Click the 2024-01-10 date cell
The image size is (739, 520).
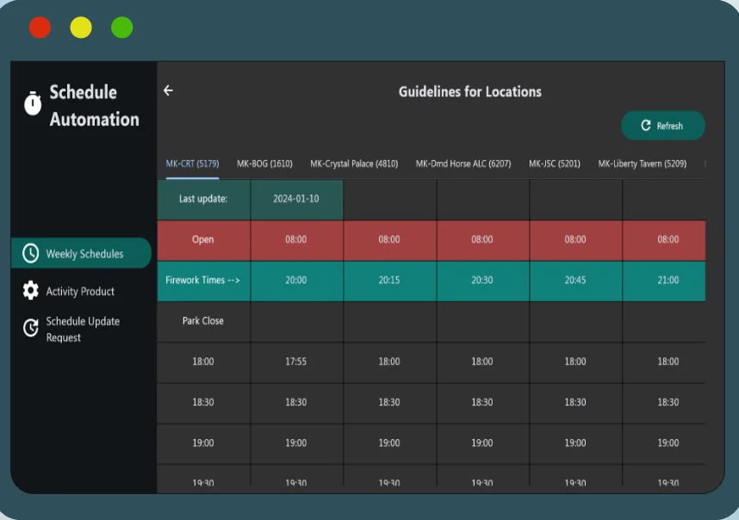(296, 199)
